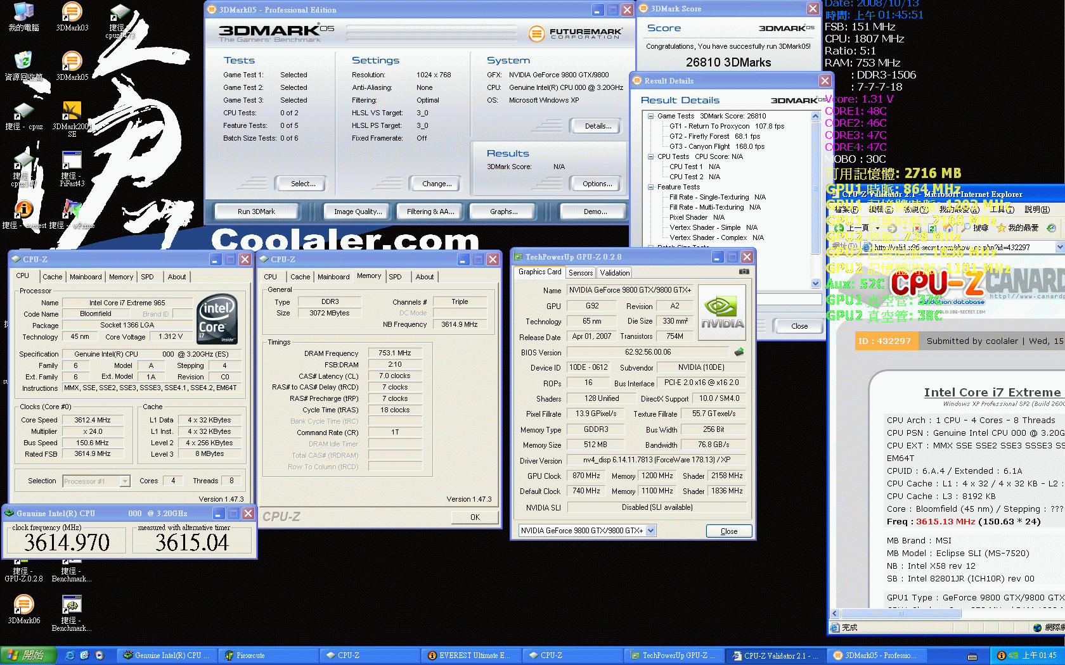The height and width of the screenshot is (665, 1065).
Task: Click IE address URL field
Action: (x=963, y=247)
